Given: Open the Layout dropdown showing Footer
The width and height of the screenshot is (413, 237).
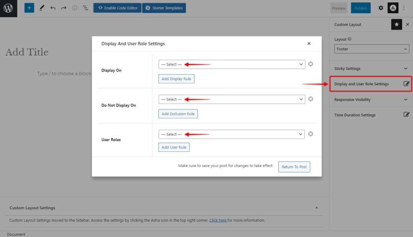Looking at the screenshot, I should [x=371, y=49].
